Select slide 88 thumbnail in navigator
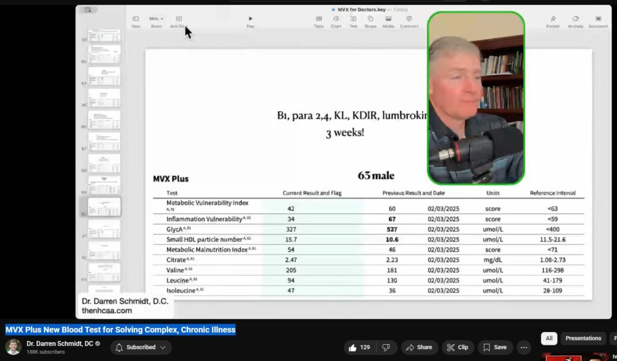Image resolution: width=617 pixels, height=361 pixels. click(104, 164)
